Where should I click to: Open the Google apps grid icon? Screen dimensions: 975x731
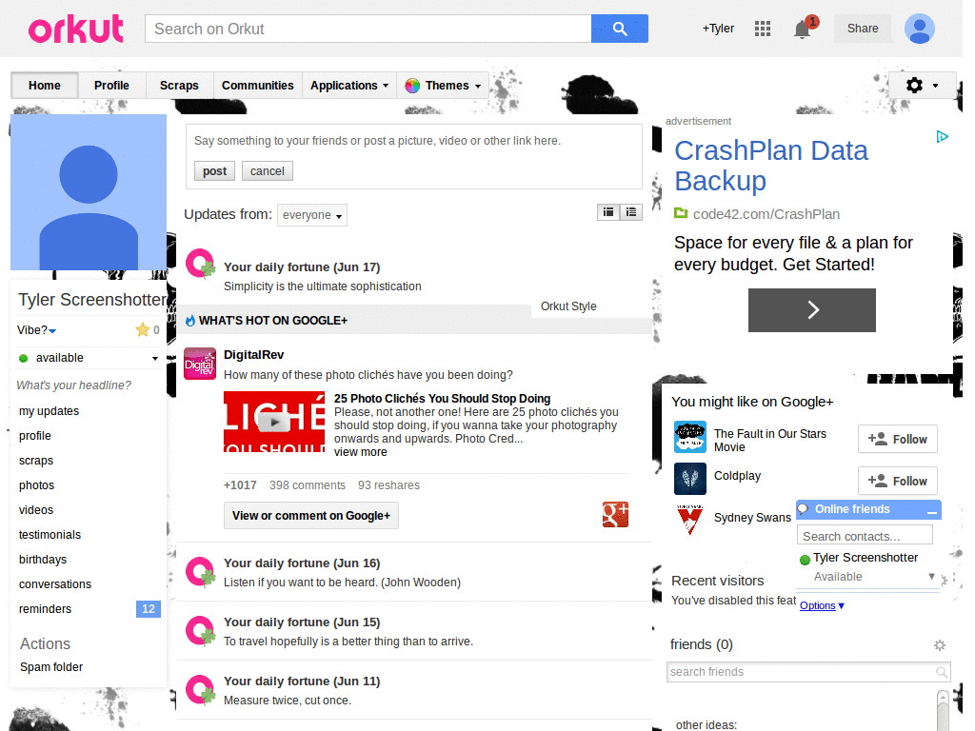pyautogui.click(x=763, y=29)
